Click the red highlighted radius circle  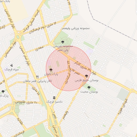(68, 68)
